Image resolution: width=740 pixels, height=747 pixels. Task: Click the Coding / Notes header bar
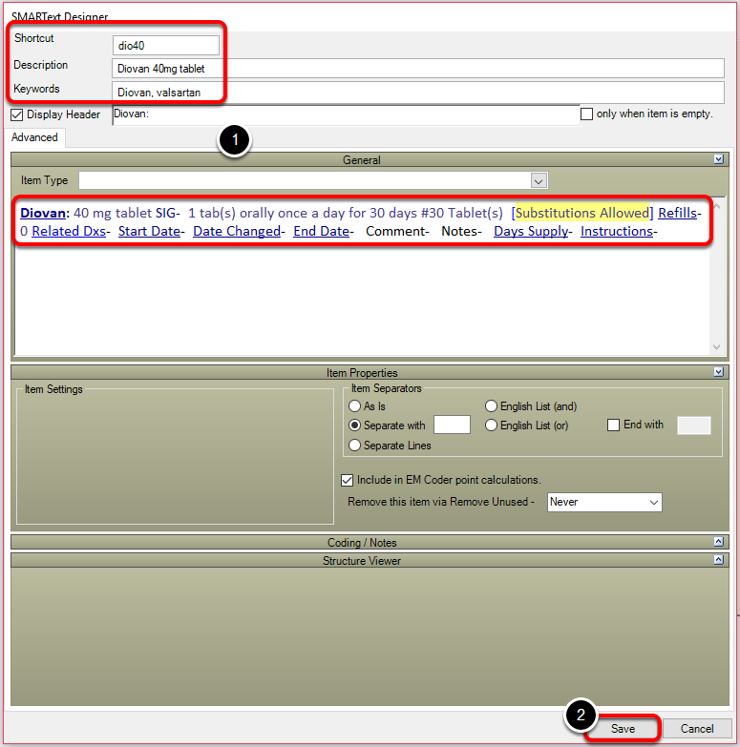pos(370,542)
